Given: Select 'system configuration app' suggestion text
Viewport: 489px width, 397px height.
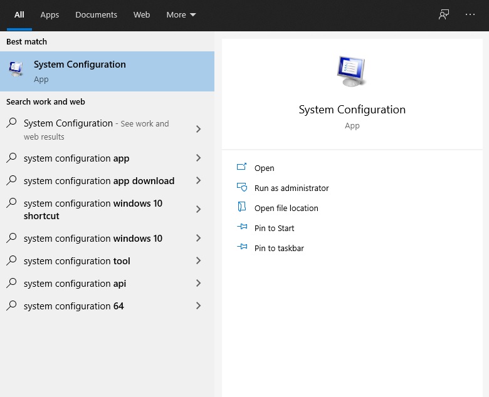Looking at the screenshot, I should click(x=76, y=158).
